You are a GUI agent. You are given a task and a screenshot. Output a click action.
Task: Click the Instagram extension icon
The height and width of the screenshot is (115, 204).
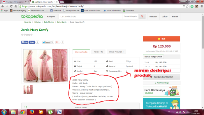tap(197, 6)
